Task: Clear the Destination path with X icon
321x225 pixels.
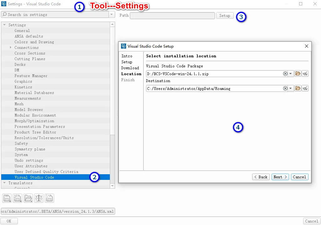Action: pos(285,88)
